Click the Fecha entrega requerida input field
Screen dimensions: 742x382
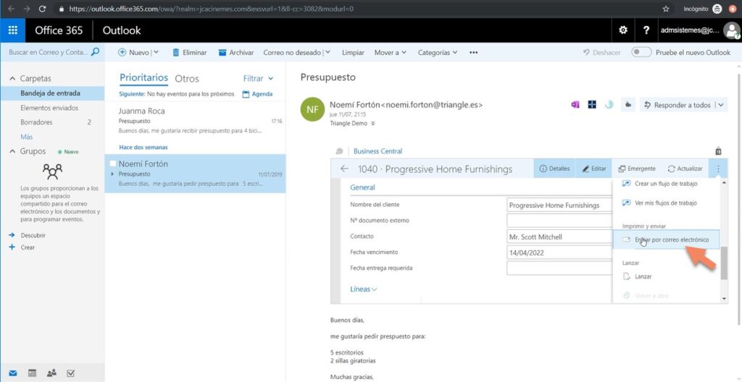coord(559,268)
